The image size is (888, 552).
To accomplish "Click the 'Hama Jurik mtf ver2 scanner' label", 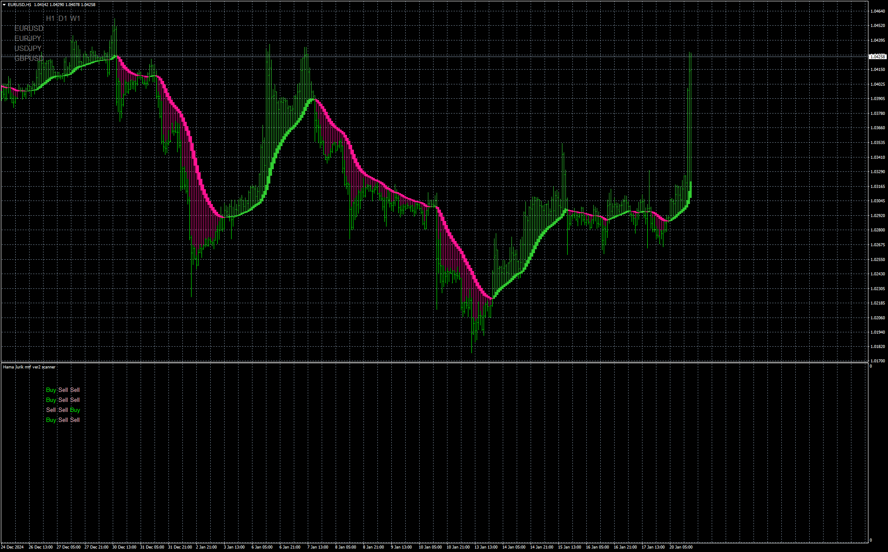I will pyautogui.click(x=29, y=367).
